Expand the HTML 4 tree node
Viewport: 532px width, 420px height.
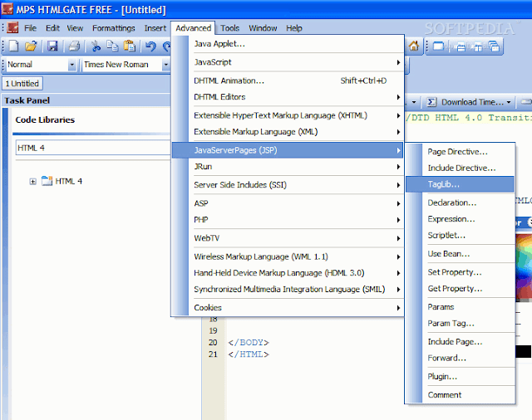coord(32,182)
